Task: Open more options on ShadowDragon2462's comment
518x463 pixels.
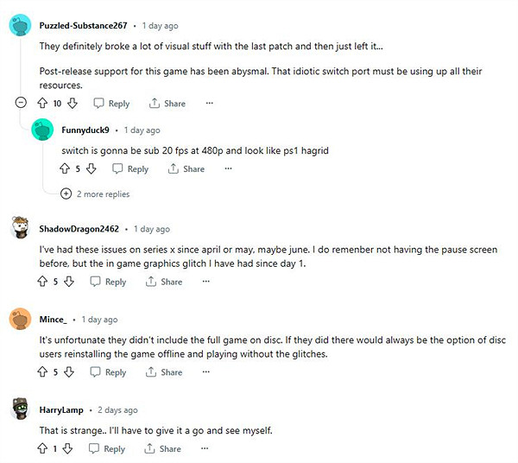Action: 206,282
